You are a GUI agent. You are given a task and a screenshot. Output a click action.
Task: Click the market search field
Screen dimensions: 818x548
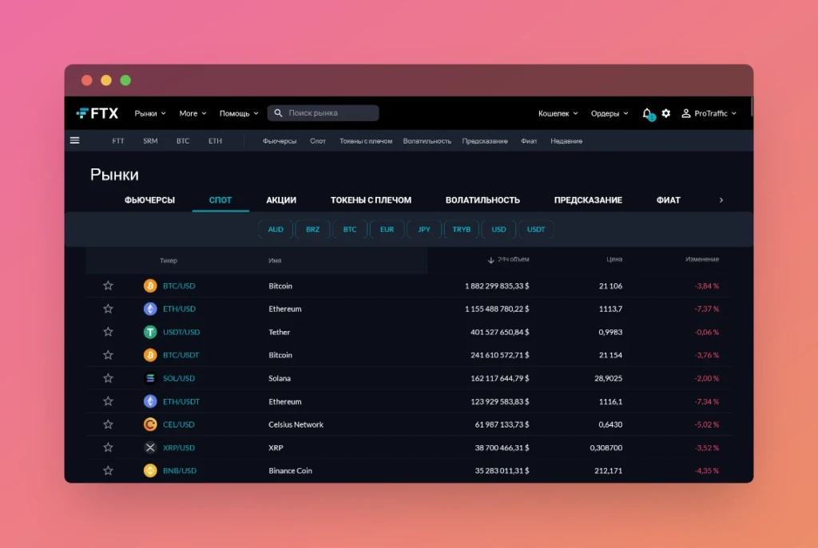(x=323, y=113)
